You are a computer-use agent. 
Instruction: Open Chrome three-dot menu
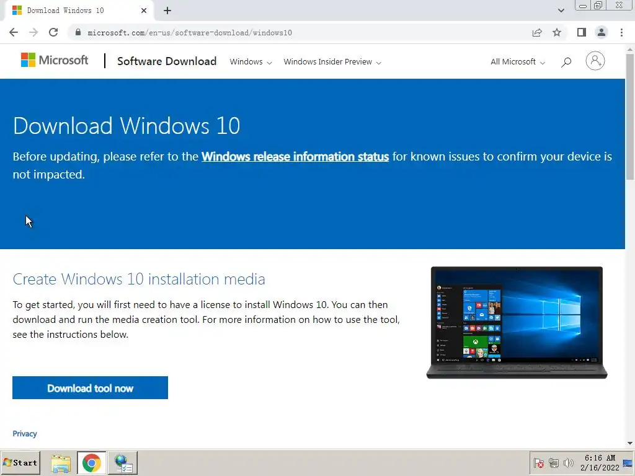621,32
